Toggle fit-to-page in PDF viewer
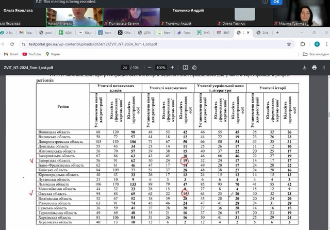Viewport: 330px width, 230px height. [185, 68]
